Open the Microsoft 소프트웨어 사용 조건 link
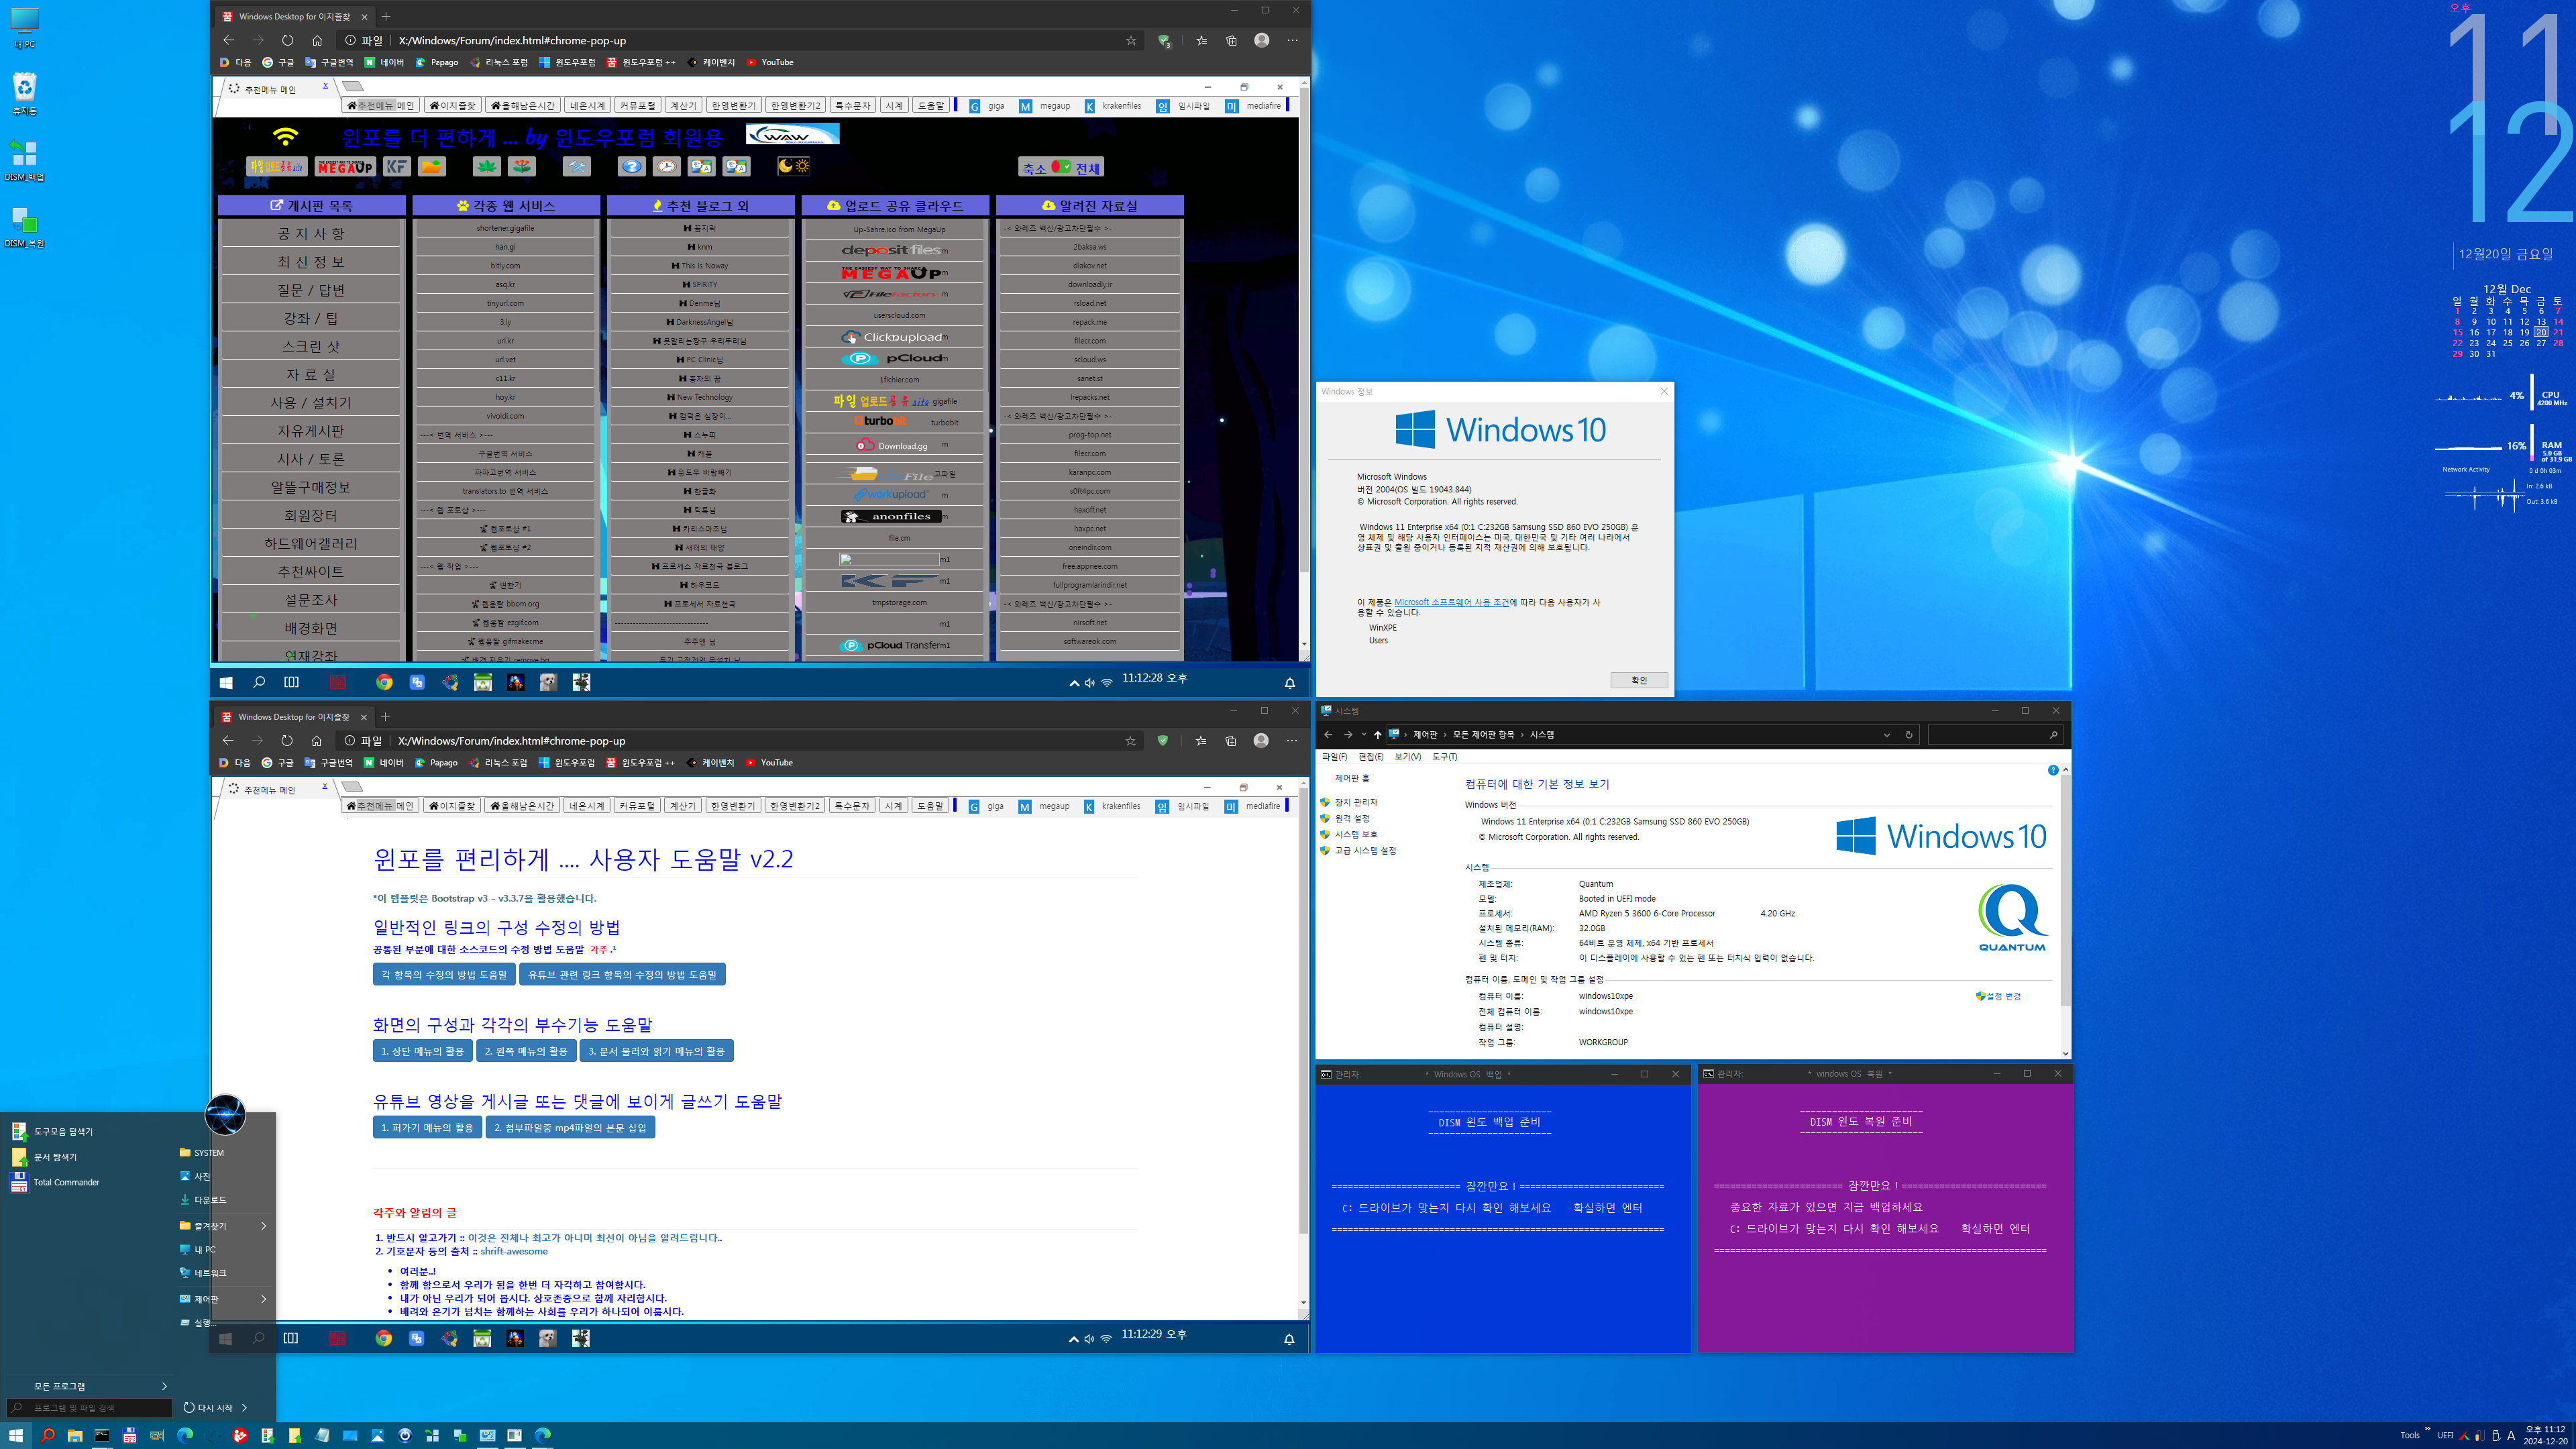Screen dimensions: 2576x1449 (1451, 602)
